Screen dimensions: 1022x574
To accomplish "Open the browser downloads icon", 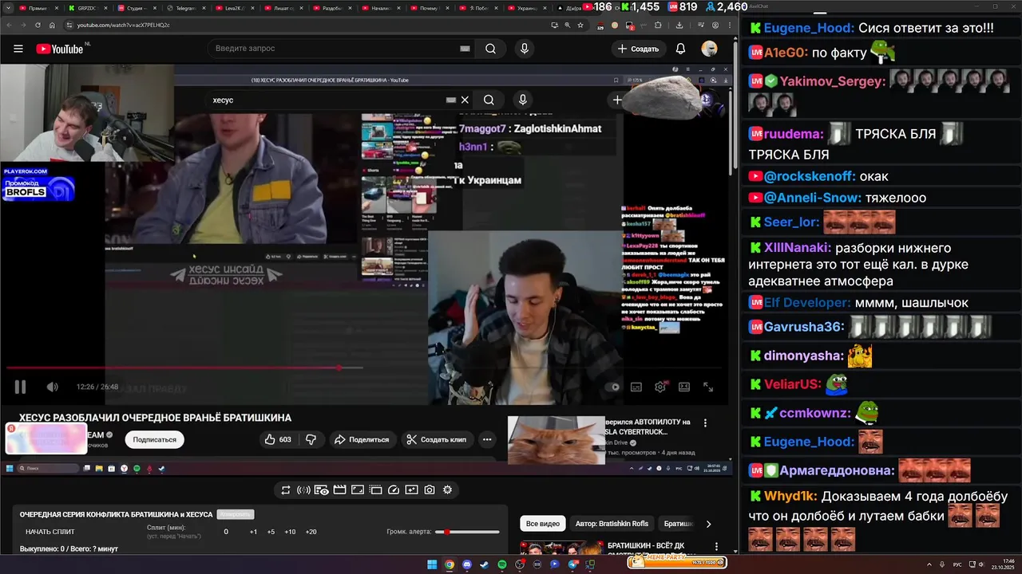I will (679, 25).
